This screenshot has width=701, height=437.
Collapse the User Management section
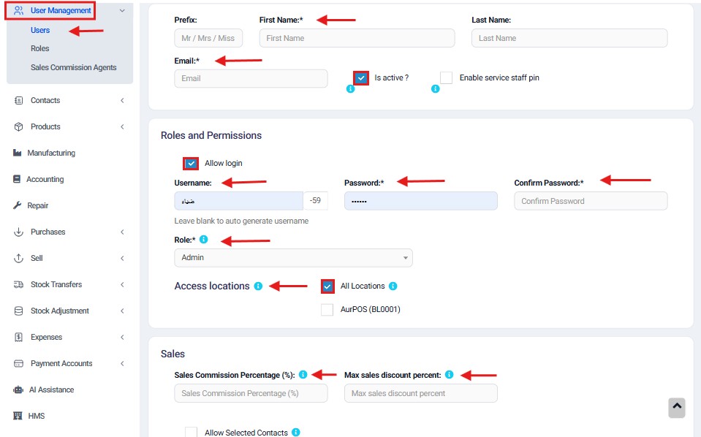pos(122,11)
